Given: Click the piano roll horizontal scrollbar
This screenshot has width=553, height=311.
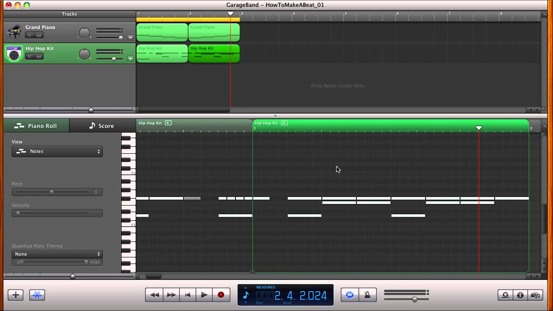Looking at the screenshot, I should (153, 276).
